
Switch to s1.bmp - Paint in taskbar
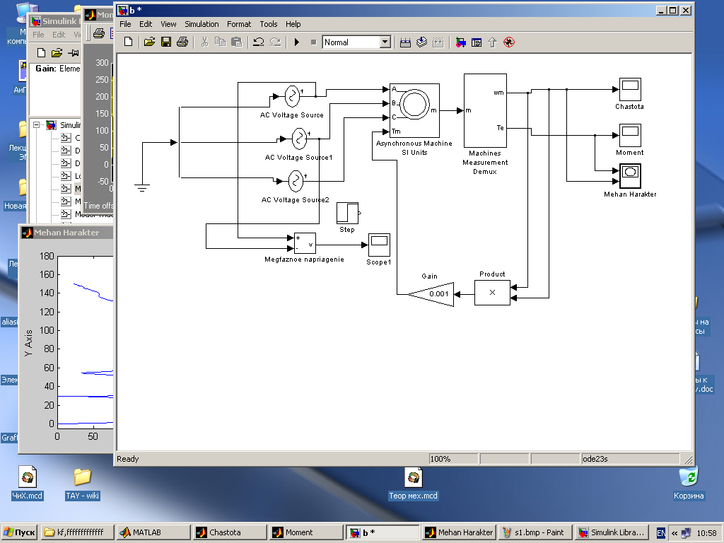point(535,532)
